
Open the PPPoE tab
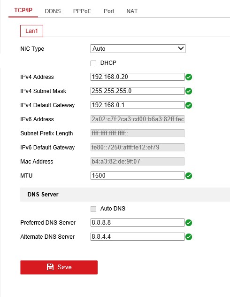(x=82, y=11)
